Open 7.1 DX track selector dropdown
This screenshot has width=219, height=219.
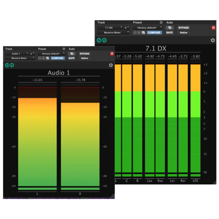click(110, 28)
